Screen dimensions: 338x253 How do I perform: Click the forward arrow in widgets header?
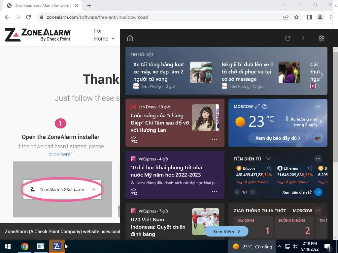[x=303, y=38]
